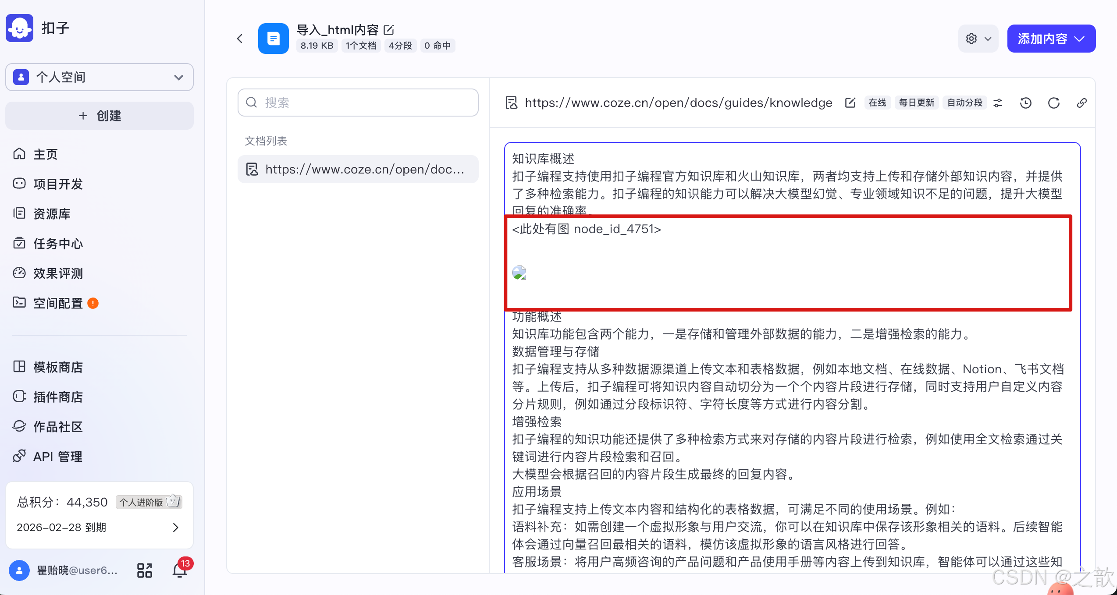Go to 主页 in the sidebar

[x=45, y=154]
